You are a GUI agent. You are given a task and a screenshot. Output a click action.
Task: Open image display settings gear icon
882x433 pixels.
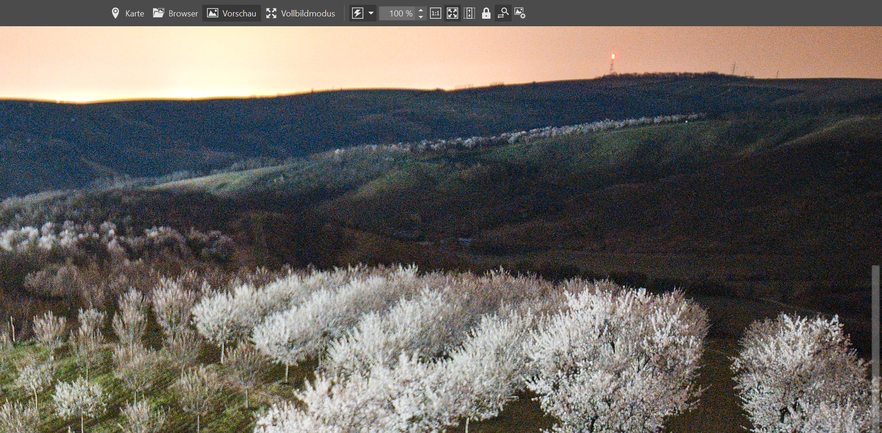tap(520, 13)
